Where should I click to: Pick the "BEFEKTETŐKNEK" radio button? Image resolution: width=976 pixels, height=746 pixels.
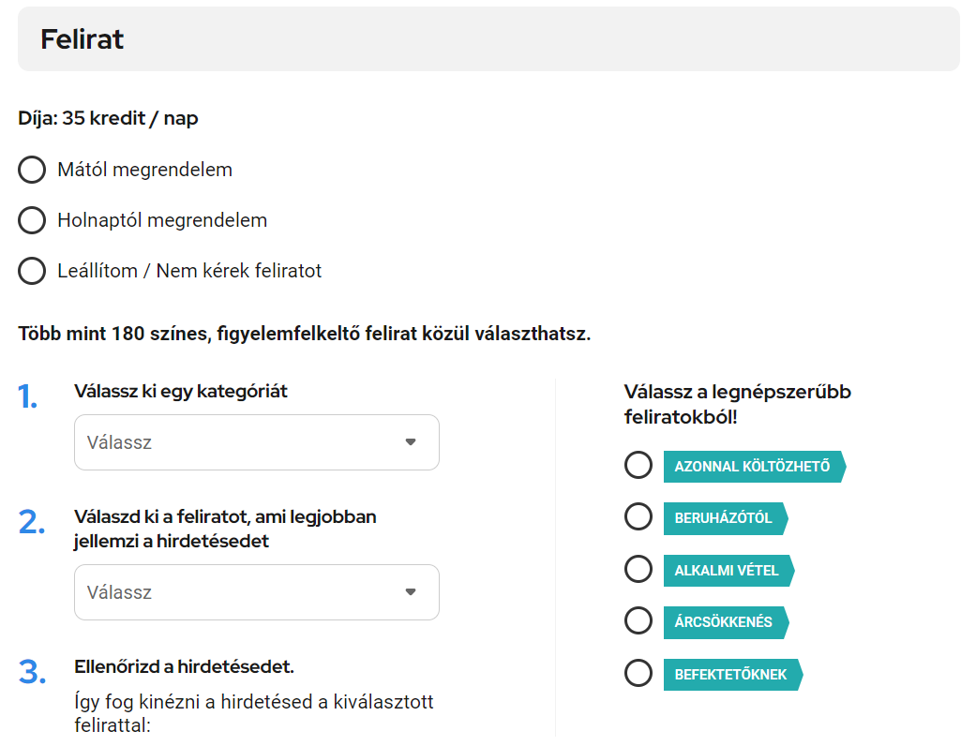pos(638,674)
